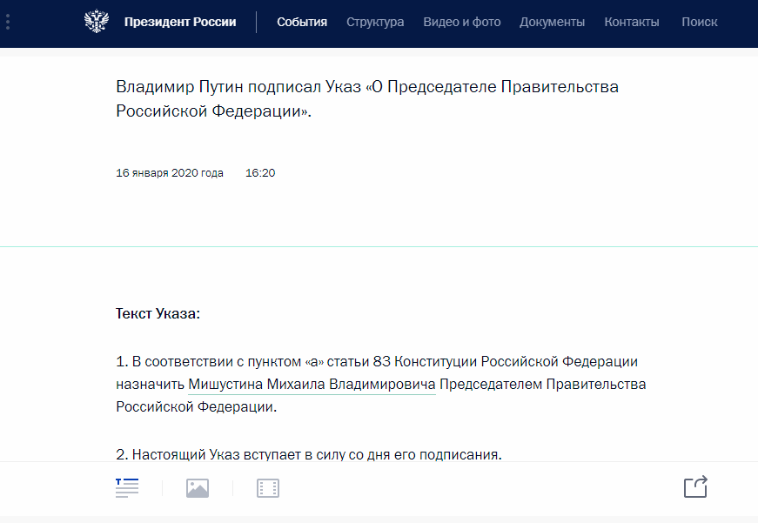Screen dimensions: 758x523
Task: Click paragraph 2 about Настоящий Указ
Action: click(x=309, y=454)
